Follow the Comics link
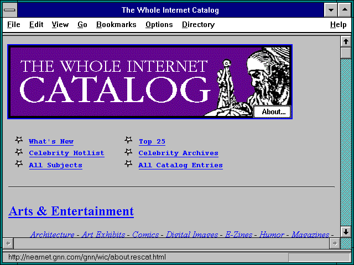This screenshot has height=265, width=354. 145,235
